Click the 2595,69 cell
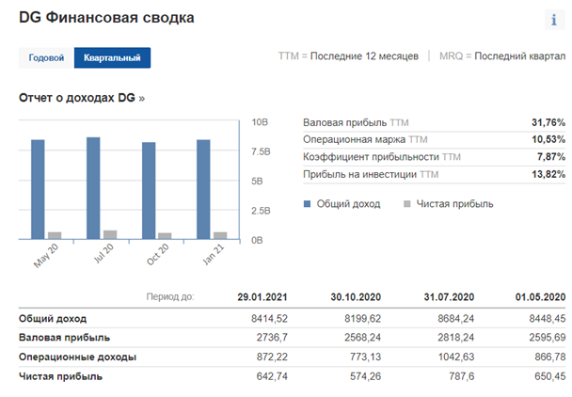 [548, 338]
